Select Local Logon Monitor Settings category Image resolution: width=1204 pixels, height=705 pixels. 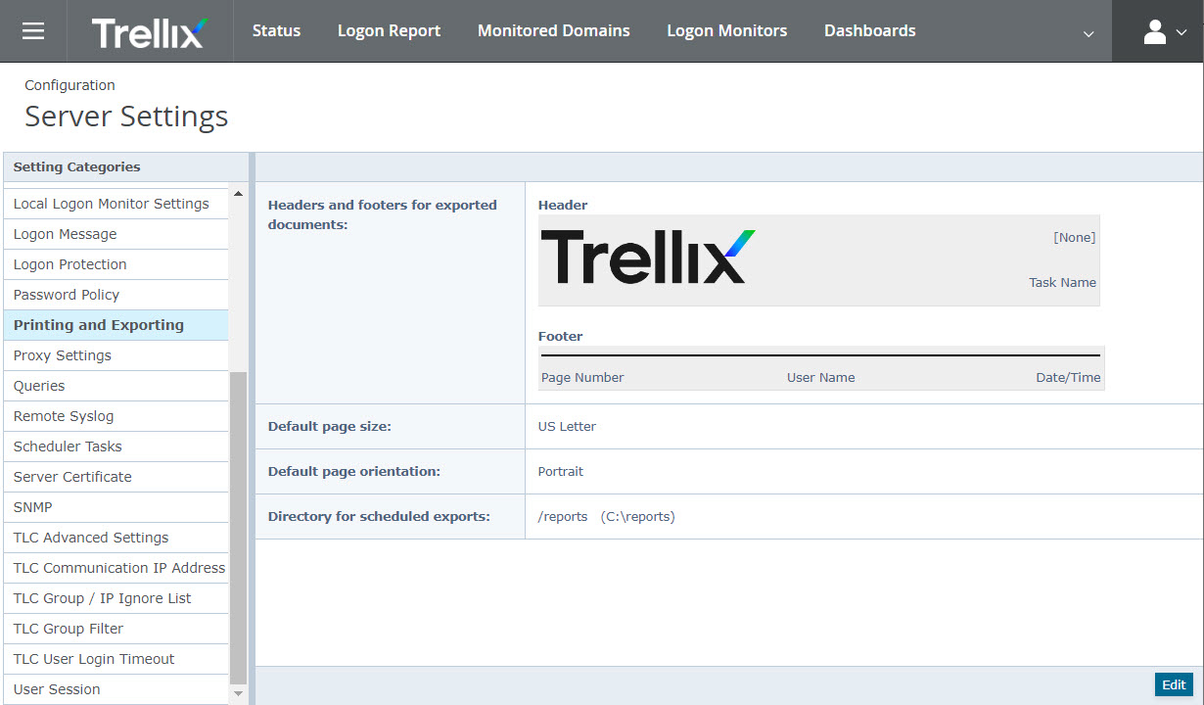coord(116,204)
